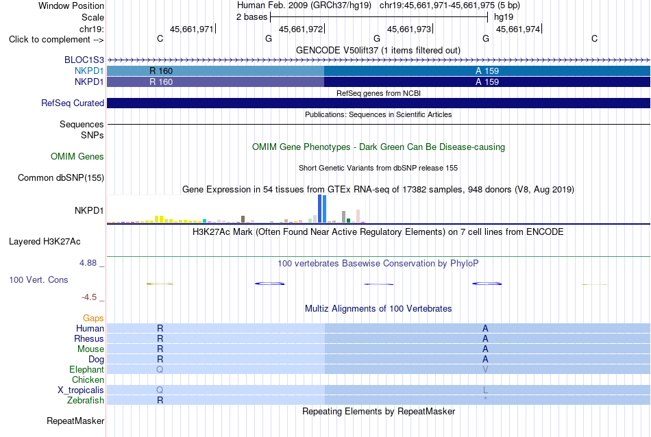This screenshot has width=651, height=437.
Task: Select the Human alignment row label
Action: [90, 328]
